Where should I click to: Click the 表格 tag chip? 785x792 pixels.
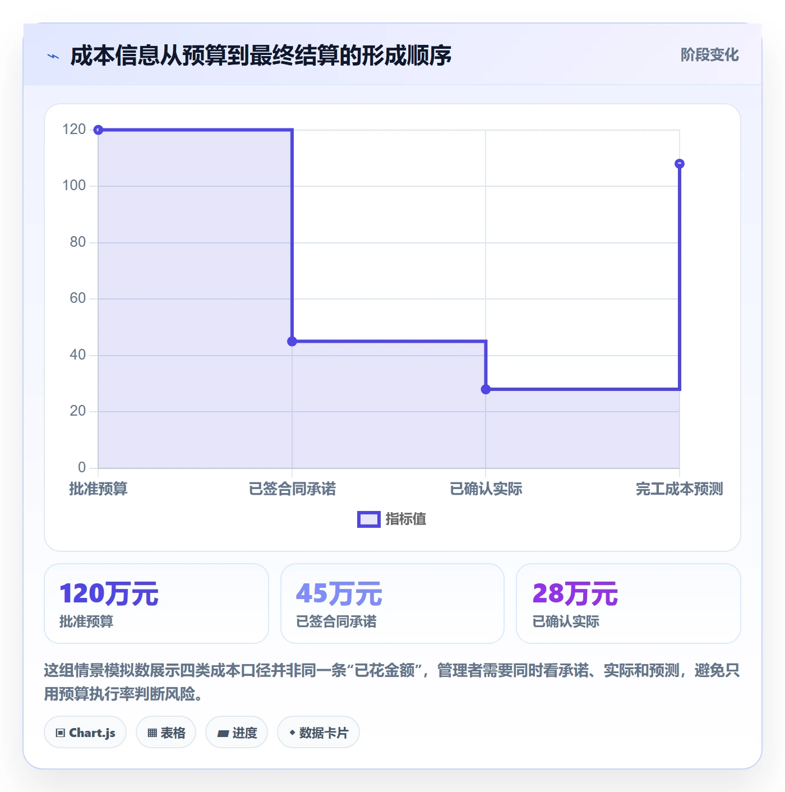pos(166,732)
